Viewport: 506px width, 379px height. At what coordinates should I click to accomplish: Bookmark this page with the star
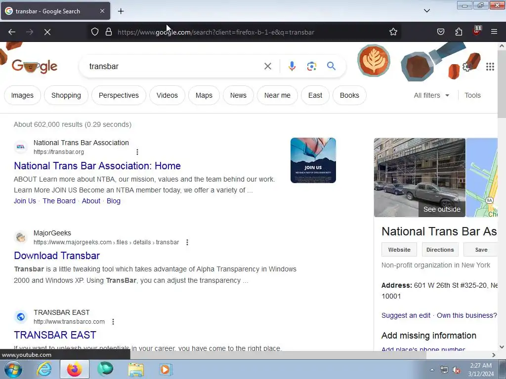pyautogui.click(x=393, y=32)
